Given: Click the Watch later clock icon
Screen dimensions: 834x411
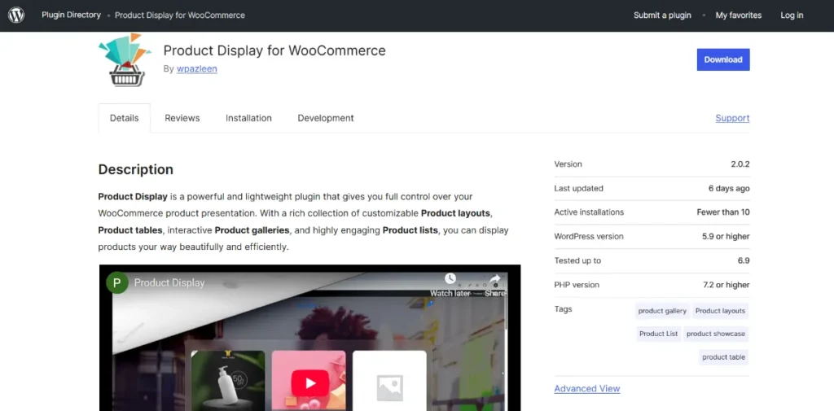Looking at the screenshot, I should [450, 278].
